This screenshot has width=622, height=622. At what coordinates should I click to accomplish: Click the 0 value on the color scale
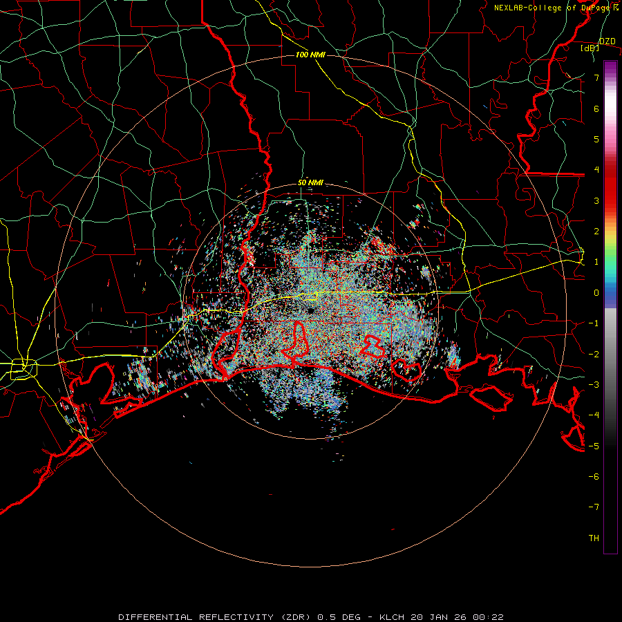pyautogui.click(x=596, y=293)
